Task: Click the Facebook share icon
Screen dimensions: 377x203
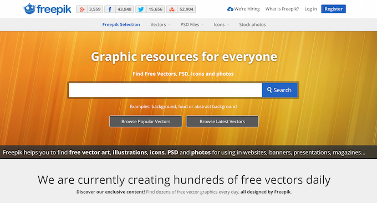Action: (110, 9)
